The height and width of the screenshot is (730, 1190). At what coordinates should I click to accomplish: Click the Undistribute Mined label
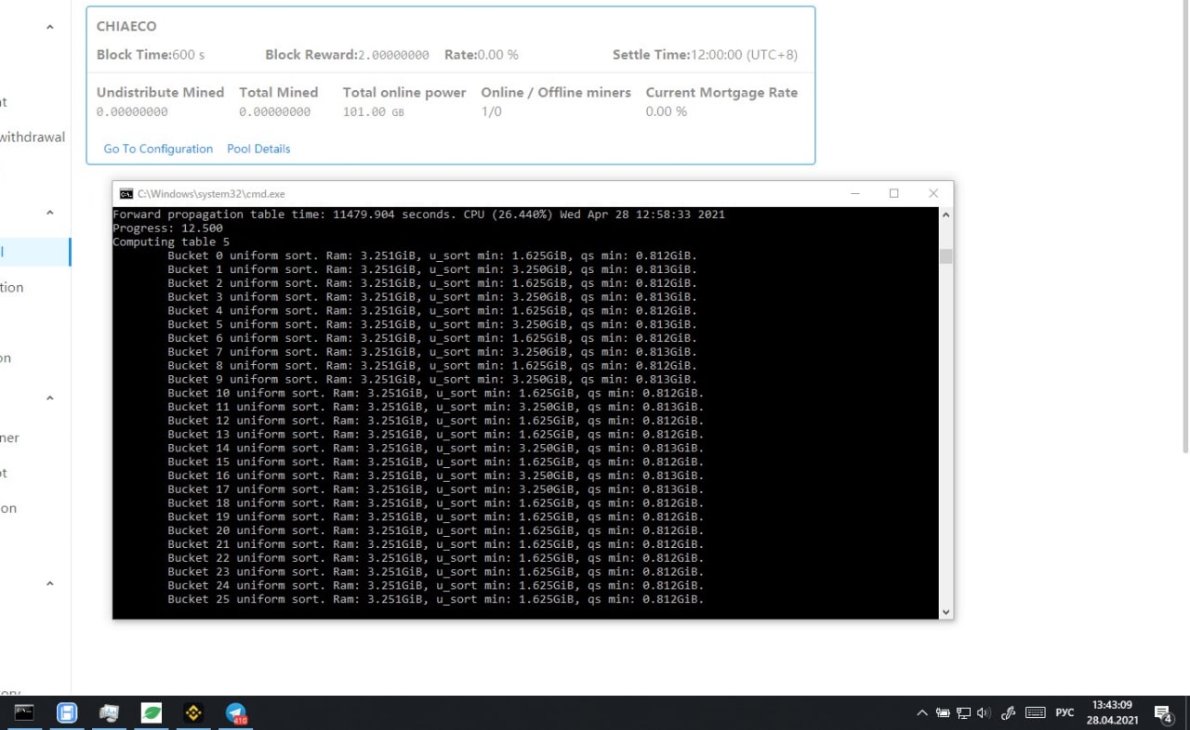(x=160, y=92)
